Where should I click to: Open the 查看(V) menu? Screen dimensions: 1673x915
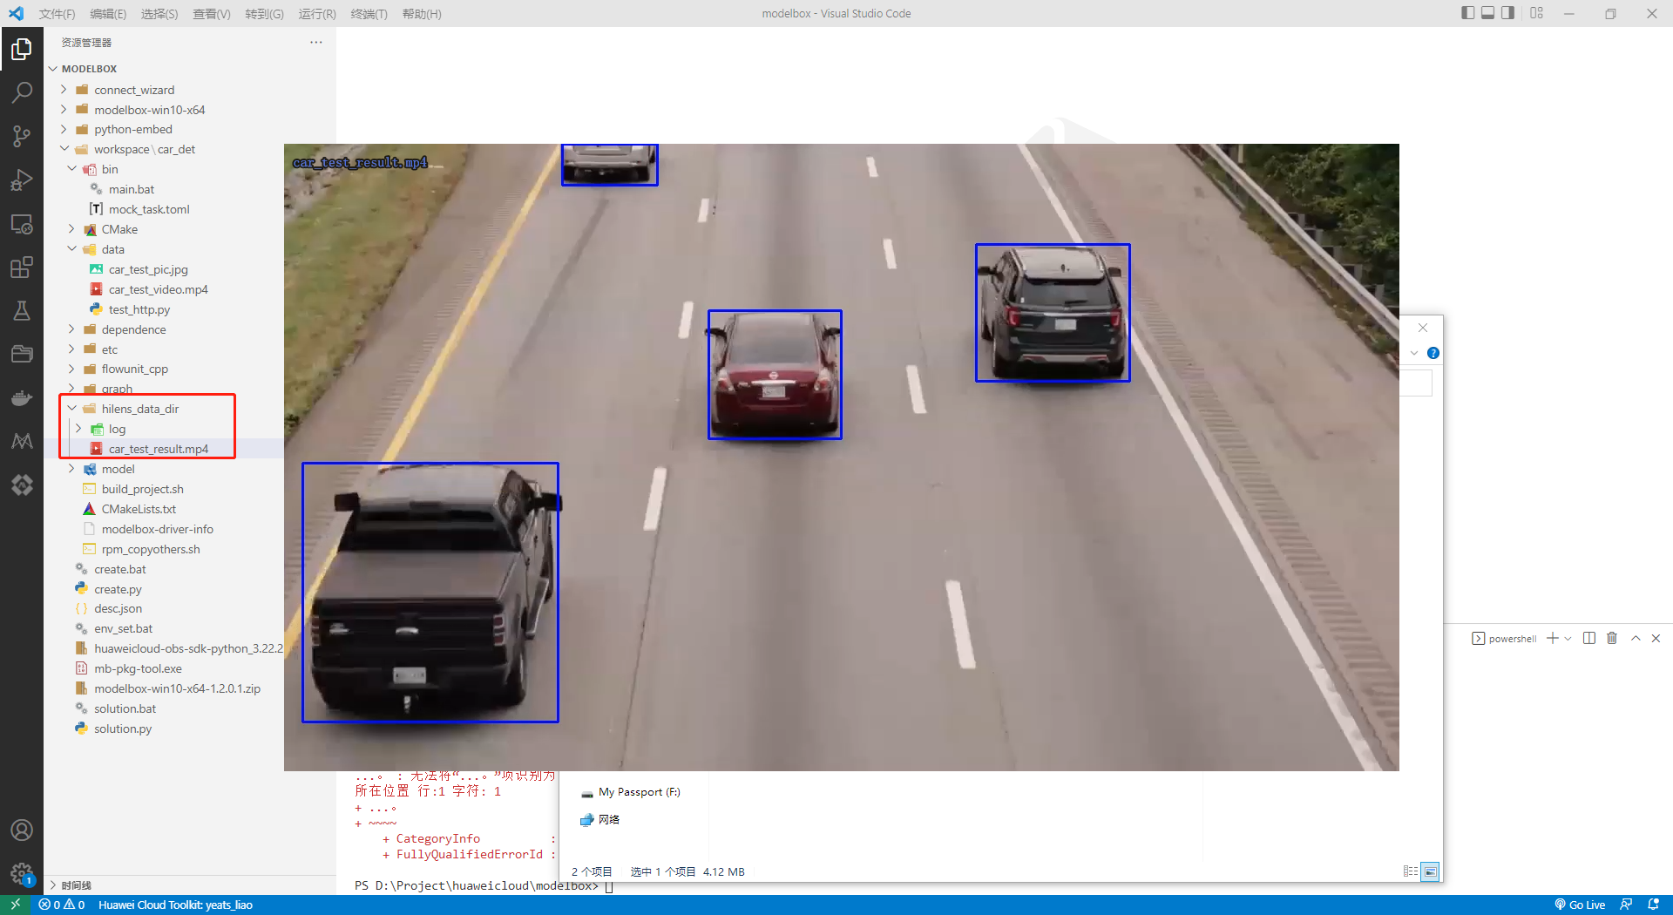pos(212,14)
